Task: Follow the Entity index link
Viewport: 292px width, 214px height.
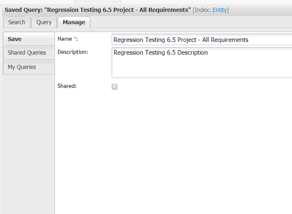Action: click(221, 10)
